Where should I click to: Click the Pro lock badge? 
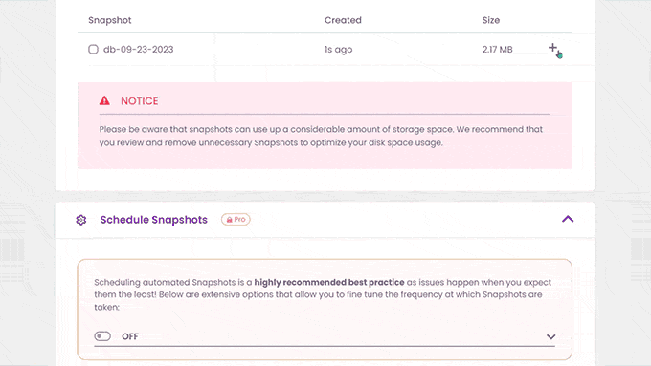click(x=236, y=219)
